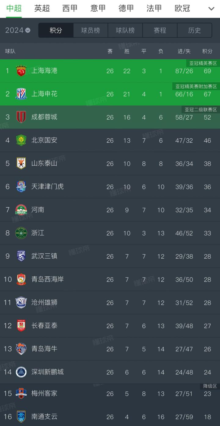The height and width of the screenshot is (426, 220).
Task: Expand the league list chevron
Action: coord(211,9)
